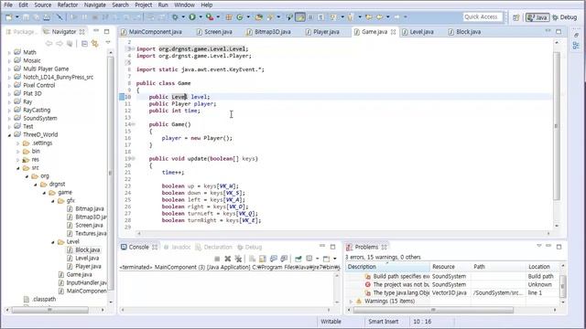Select 'The project was not bu' error row
586x329 pixels.
[401, 284]
